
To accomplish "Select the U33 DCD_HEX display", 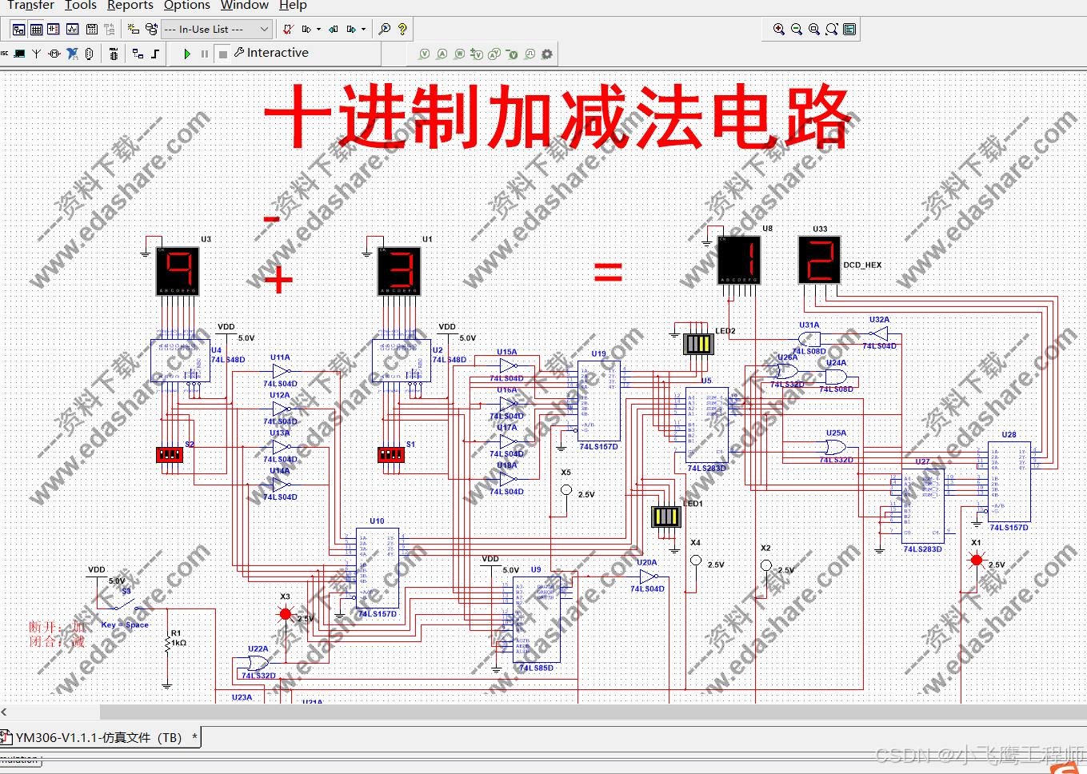I will click(820, 260).
